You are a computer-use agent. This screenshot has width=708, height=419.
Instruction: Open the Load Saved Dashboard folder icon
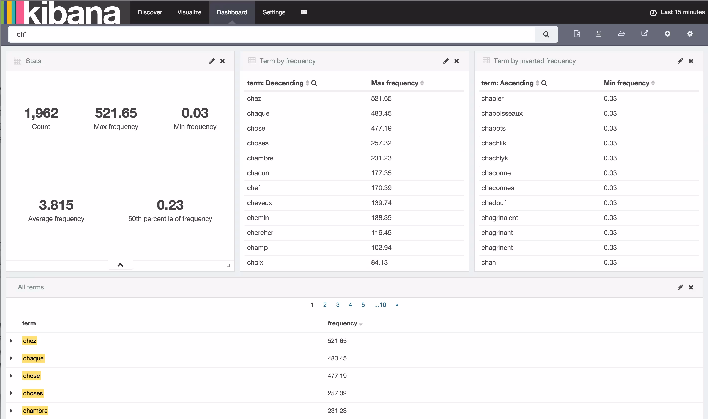coord(621,34)
